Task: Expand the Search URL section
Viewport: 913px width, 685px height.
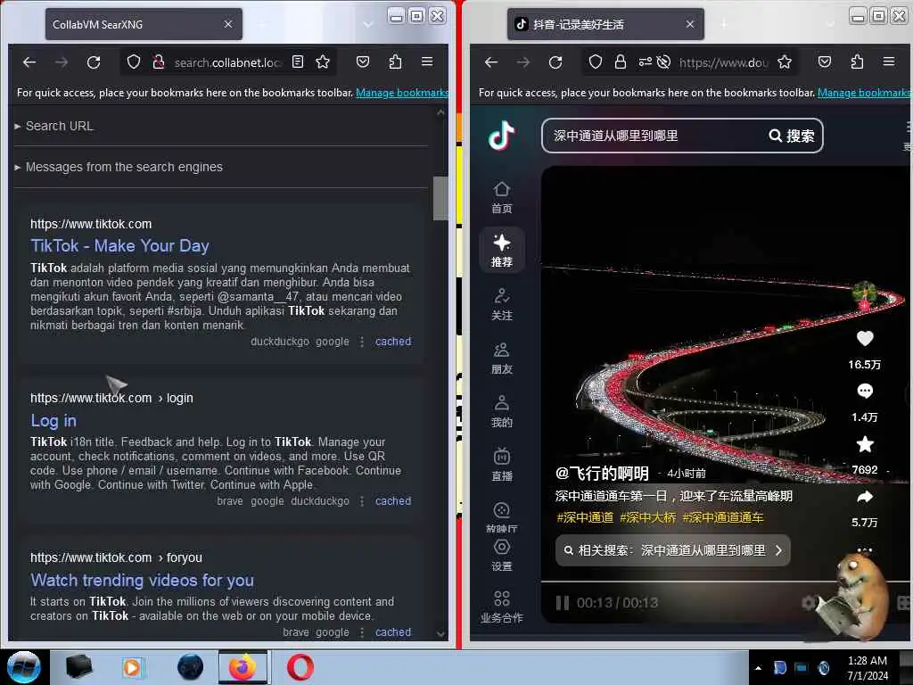Action: (53, 126)
